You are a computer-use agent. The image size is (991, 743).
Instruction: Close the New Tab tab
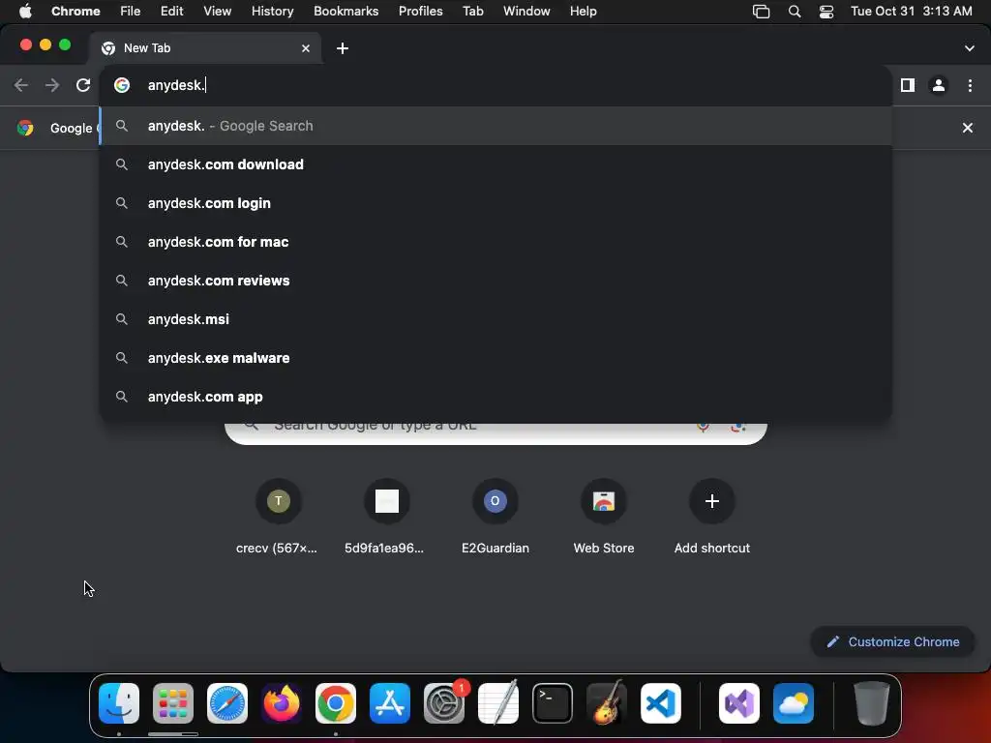click(x=306, y=48)
